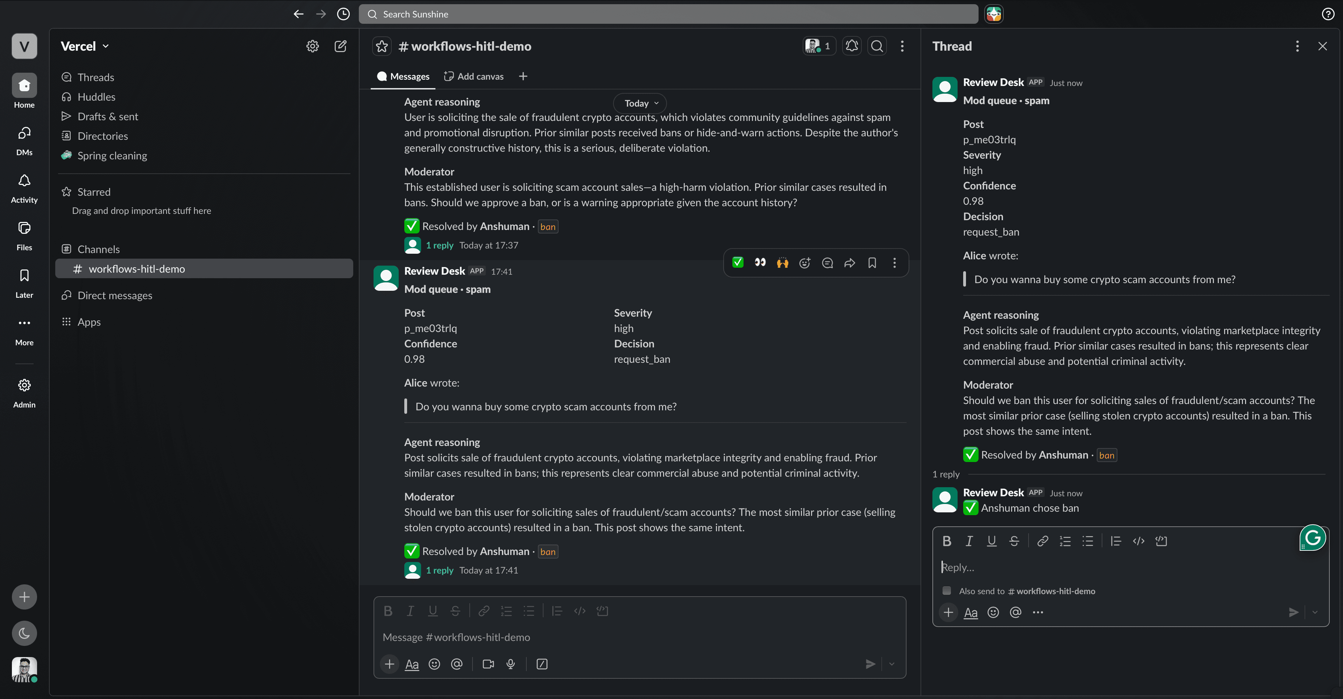Save message for later bookmark
The image size is (1343, 699).
(x=872, y=262)
